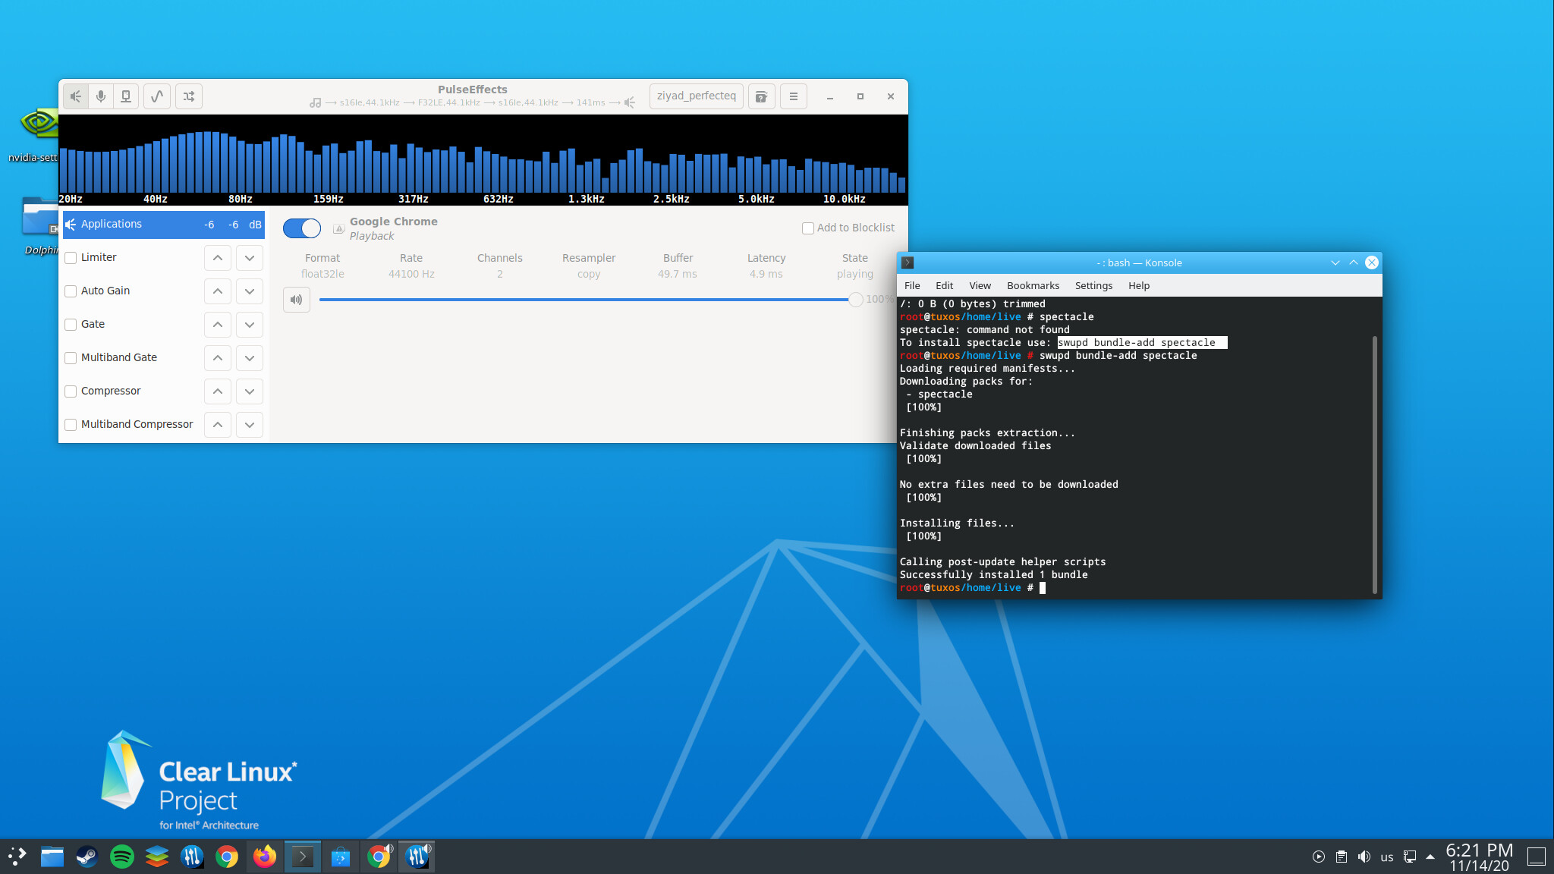Viewport: 1554px width, 874px height.
Task: Click the Chrome volume slider handle
Action: 855,300
